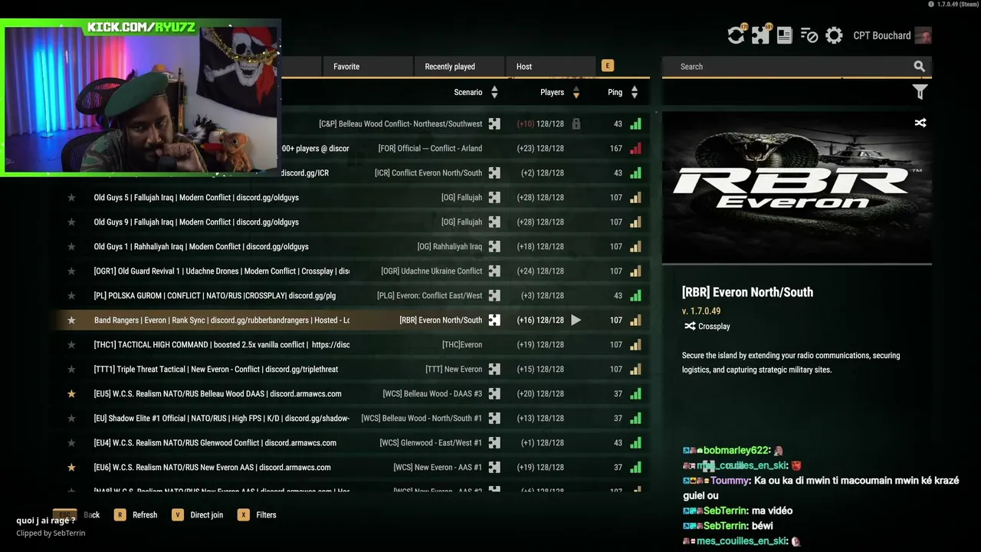Toggle favorite star on the [OGR1] Old Guard Revival row

coord(71,271)
